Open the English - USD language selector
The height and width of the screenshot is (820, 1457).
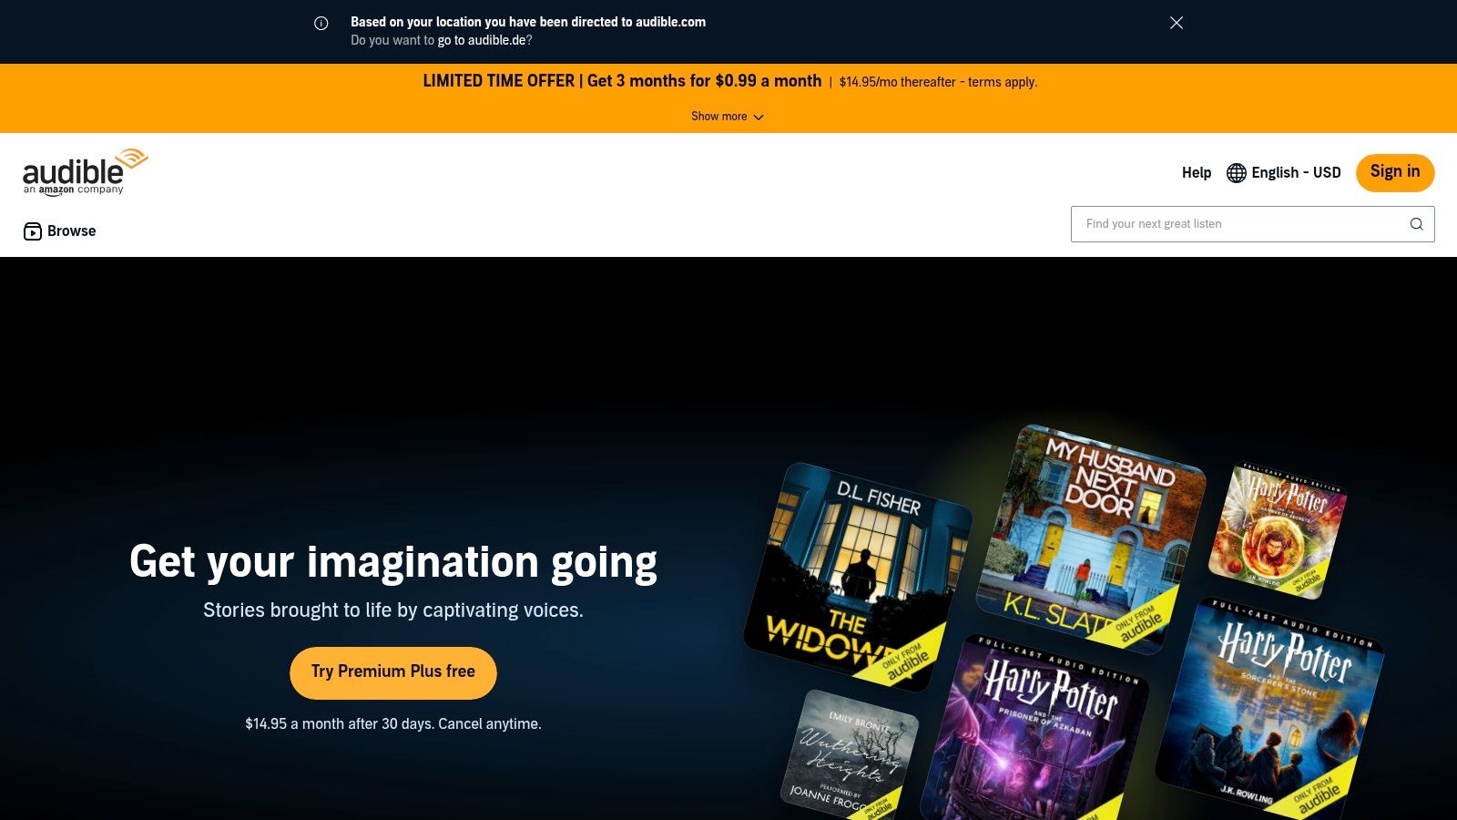pyautogui.click(x=1295, y=172)
